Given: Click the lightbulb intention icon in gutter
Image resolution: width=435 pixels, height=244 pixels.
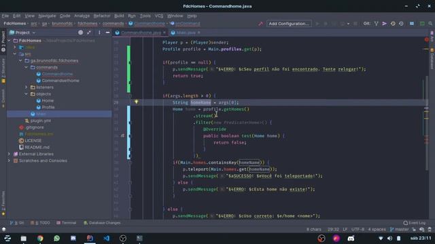Looking at the screenshot, I should 136,102.
